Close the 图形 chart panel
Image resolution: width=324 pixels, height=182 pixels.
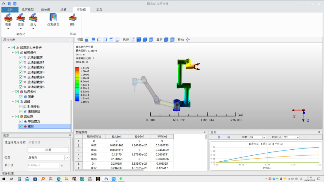pyautogui.click(x=319, y=132)
